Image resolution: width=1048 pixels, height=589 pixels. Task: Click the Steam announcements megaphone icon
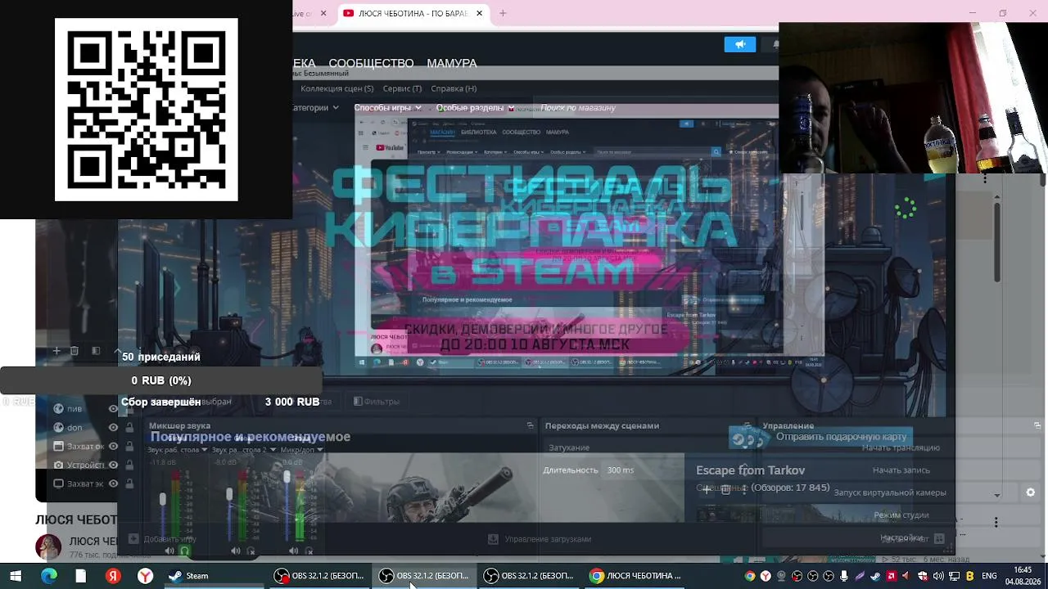740,44
